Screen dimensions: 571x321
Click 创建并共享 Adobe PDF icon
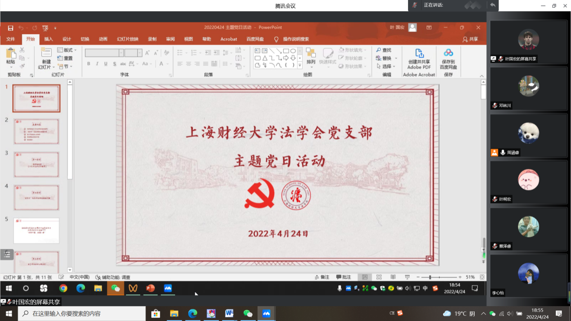419,54
